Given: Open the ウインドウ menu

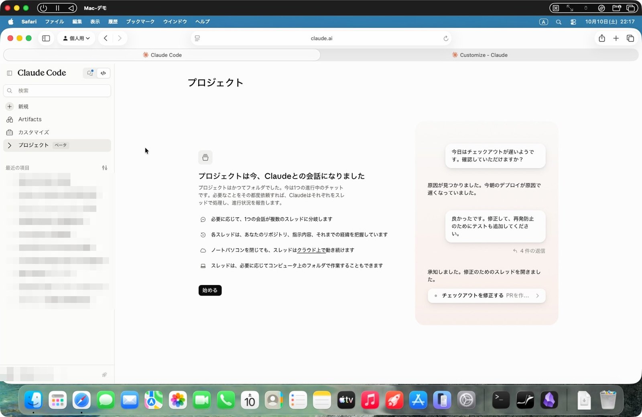Looking at the screenshot, I should pyautogui.click(x=175, y=22).
